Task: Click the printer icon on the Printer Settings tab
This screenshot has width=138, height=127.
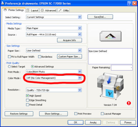Action: (5, 10)
